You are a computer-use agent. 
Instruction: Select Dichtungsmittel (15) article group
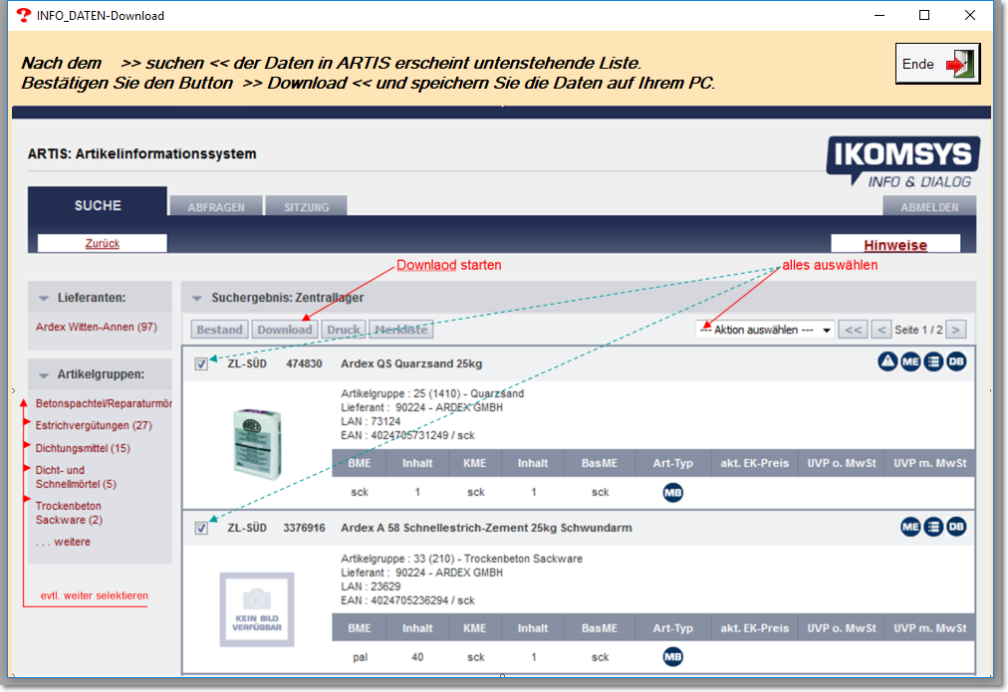click(x=83, y=448)
